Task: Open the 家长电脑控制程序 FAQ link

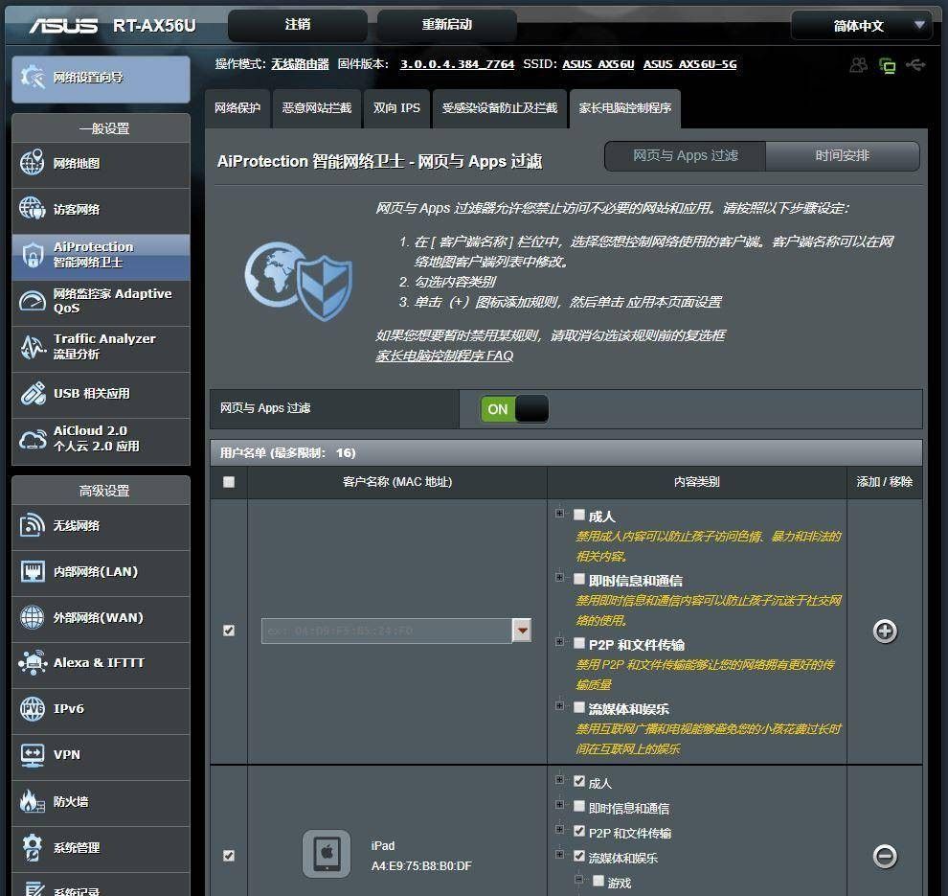Action: (444, 356)
